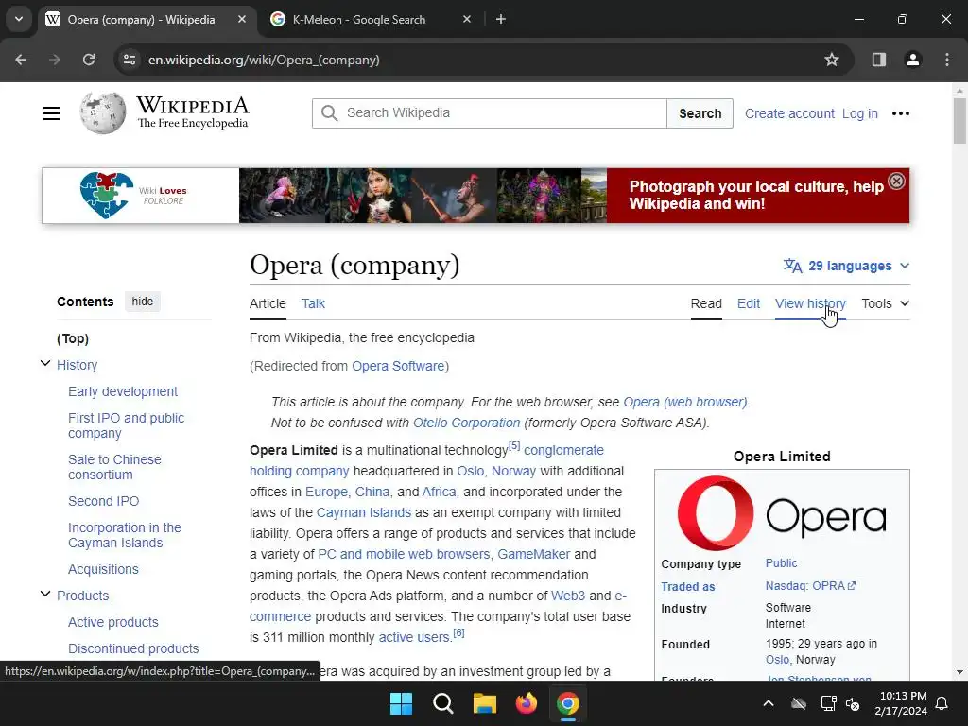Click the Wikipedia globe logo
This screenshot has width=968, height=726.
(x=102, y=113)
